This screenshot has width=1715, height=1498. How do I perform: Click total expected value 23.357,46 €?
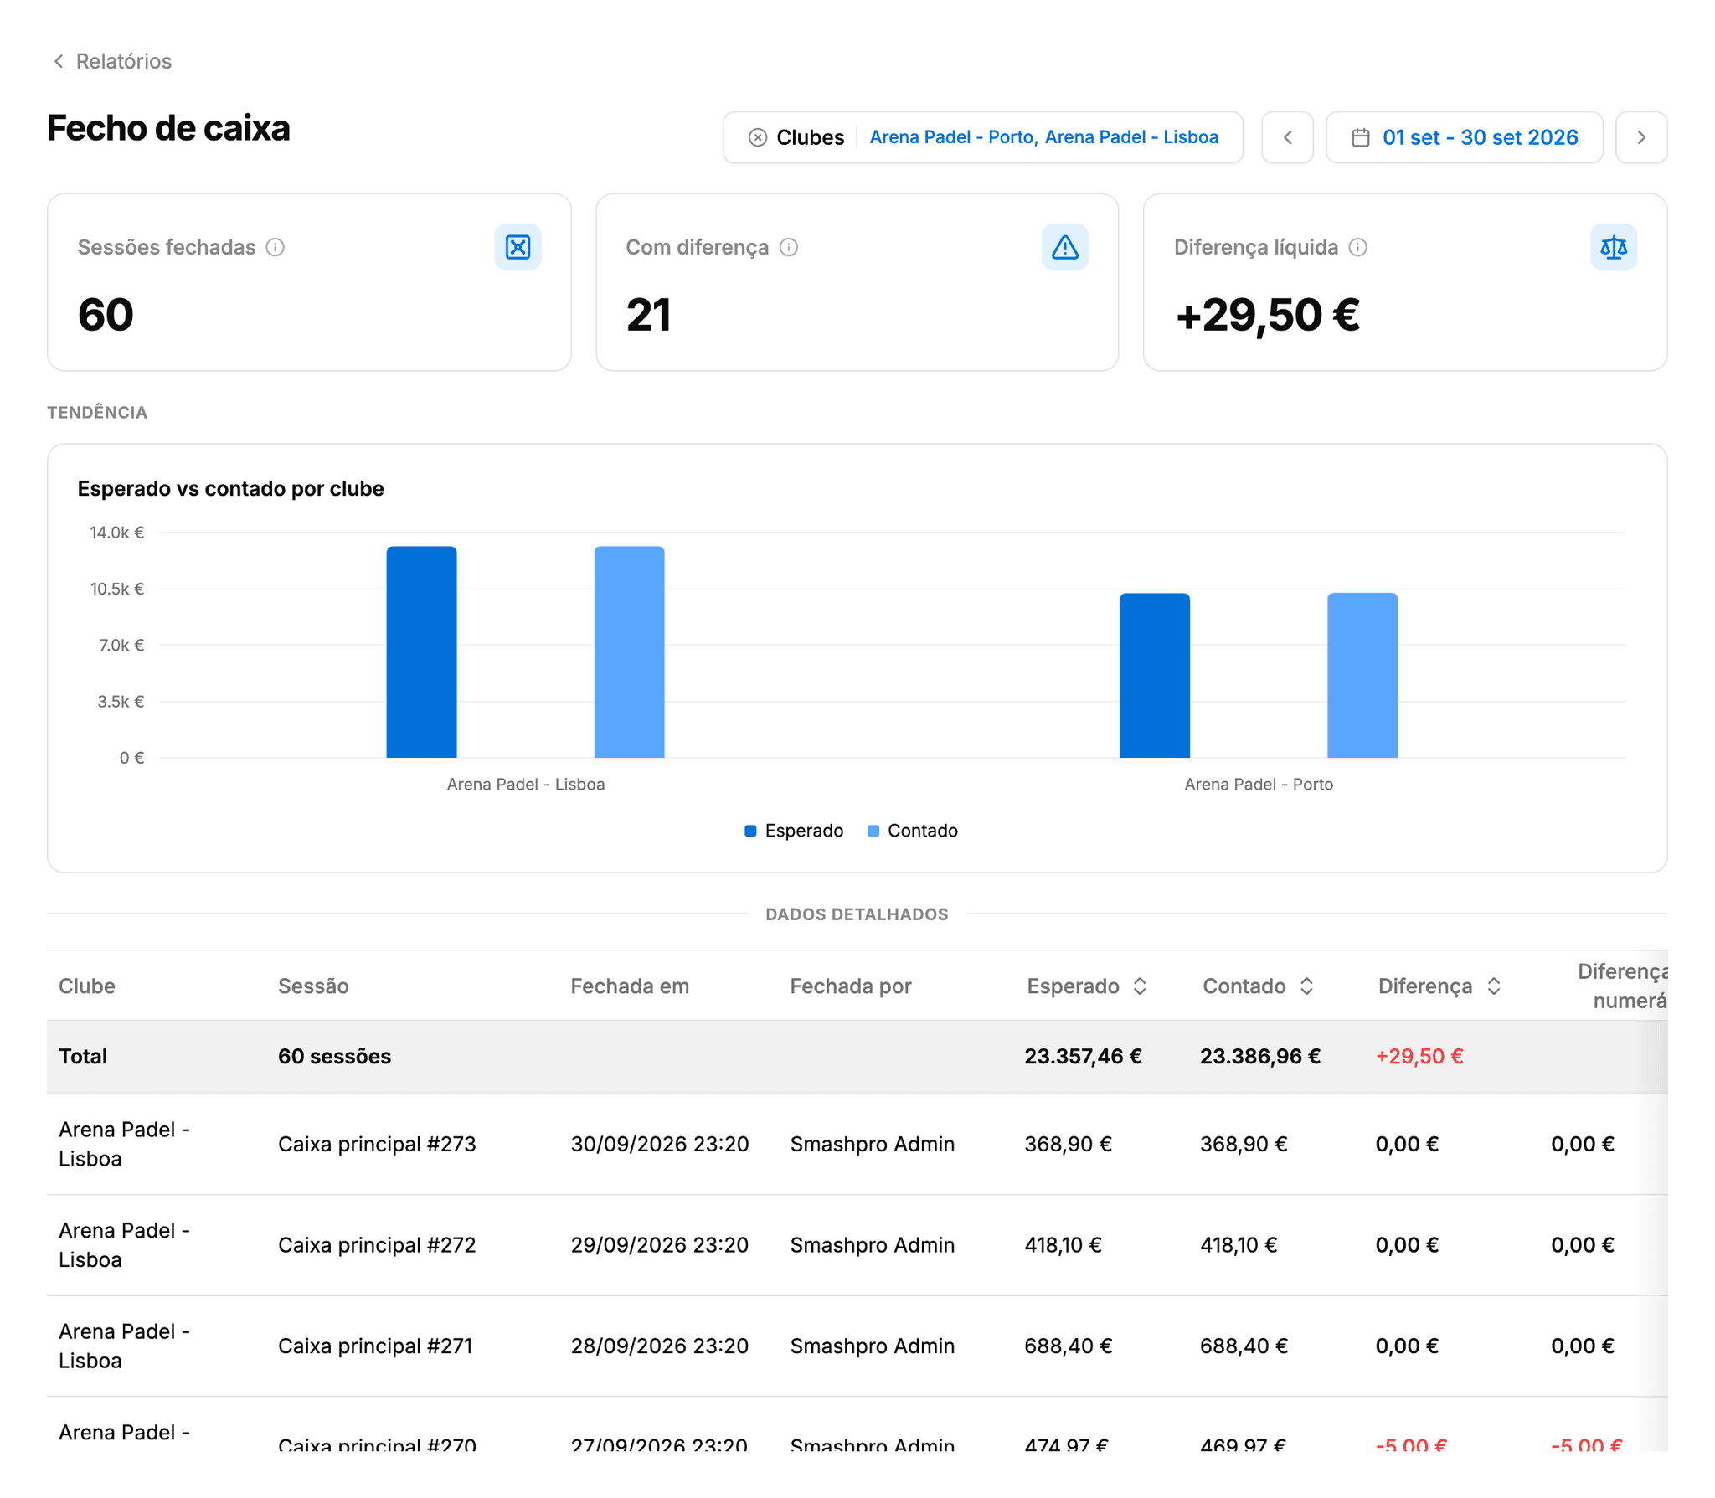click(x=1083, y=1056)
